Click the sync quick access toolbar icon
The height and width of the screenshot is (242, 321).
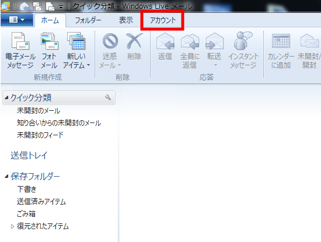[x=37, y=6]
